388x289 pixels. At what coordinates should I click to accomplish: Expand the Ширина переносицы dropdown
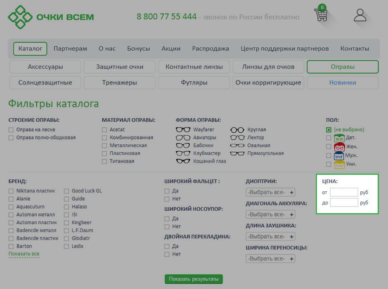pyautogui.click(x=270, y=259)
